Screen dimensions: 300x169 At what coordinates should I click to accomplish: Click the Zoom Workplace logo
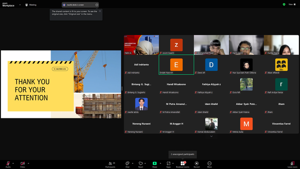tap(8, 5)
